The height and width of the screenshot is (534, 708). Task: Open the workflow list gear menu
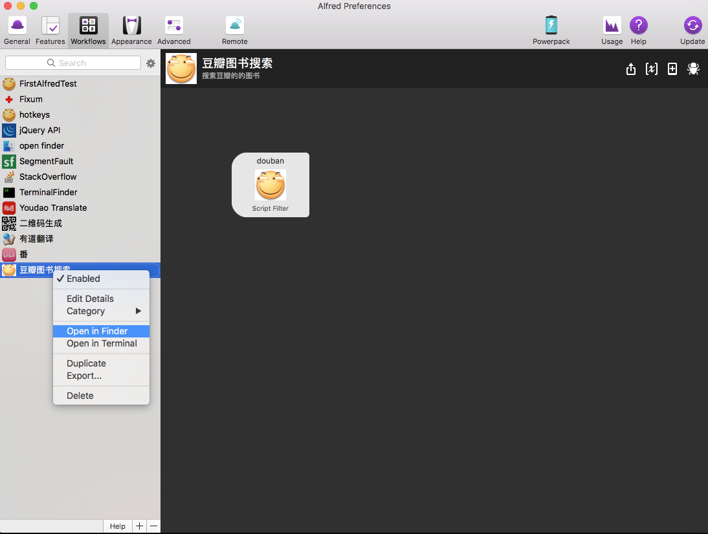coord(151,63)
